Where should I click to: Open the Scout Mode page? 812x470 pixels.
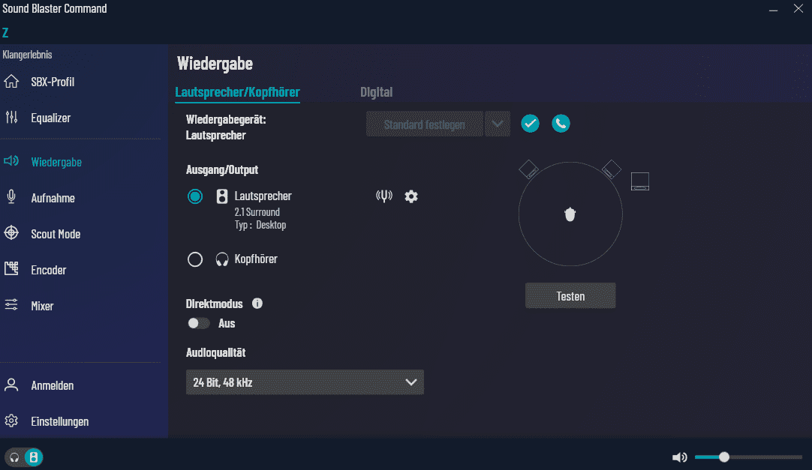click(56, 234)
